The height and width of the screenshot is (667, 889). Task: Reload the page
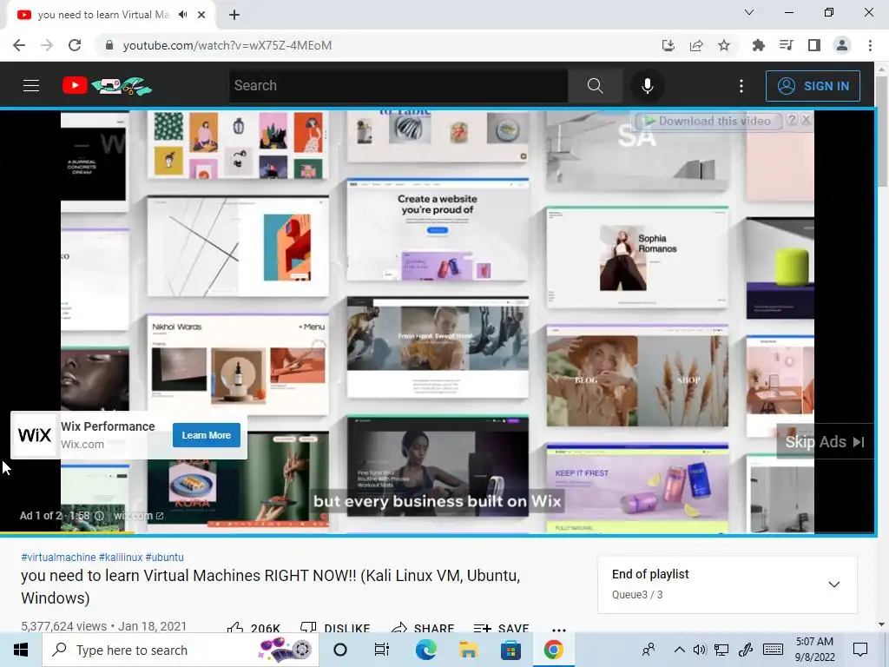[x=75, y=45]
